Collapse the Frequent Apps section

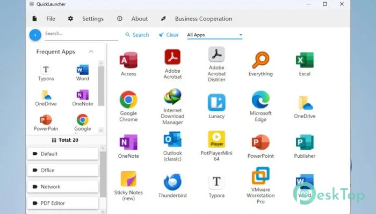coord(91,52)
